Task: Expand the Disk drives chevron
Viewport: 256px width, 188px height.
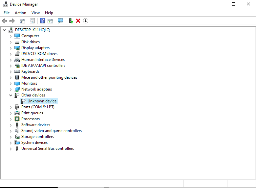Action: 11,42
